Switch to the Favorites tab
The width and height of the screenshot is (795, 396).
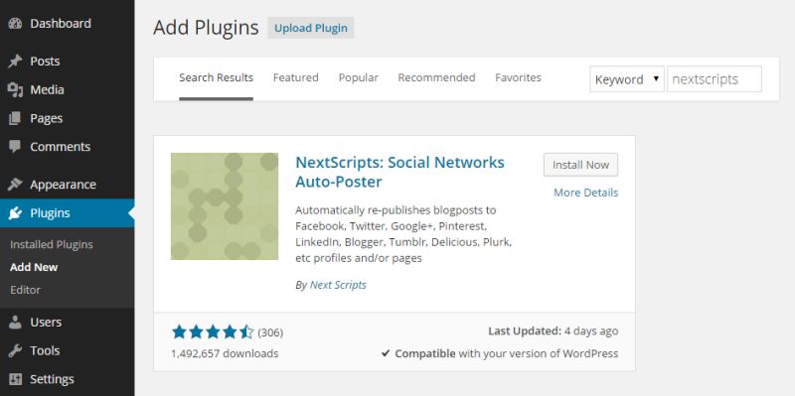click(518, 78)
